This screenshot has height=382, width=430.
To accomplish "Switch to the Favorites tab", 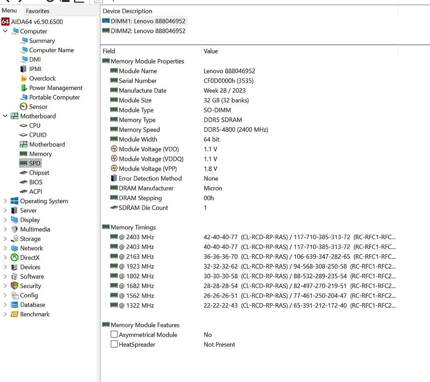I will [x=38, y=11].
